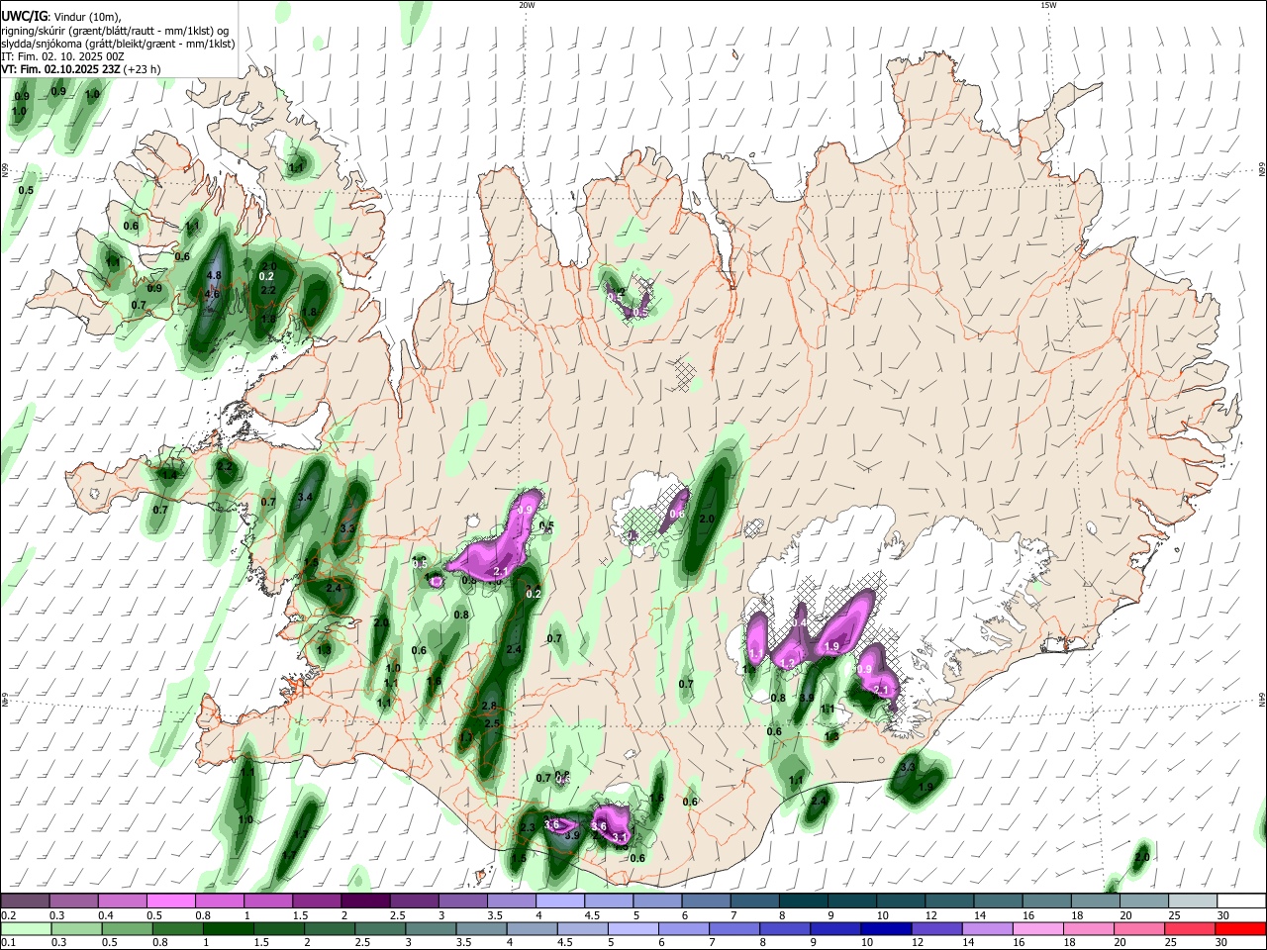
Task: Select the 20 rose pink swatch in lower legend
Action: click(x=1139, y=928)
